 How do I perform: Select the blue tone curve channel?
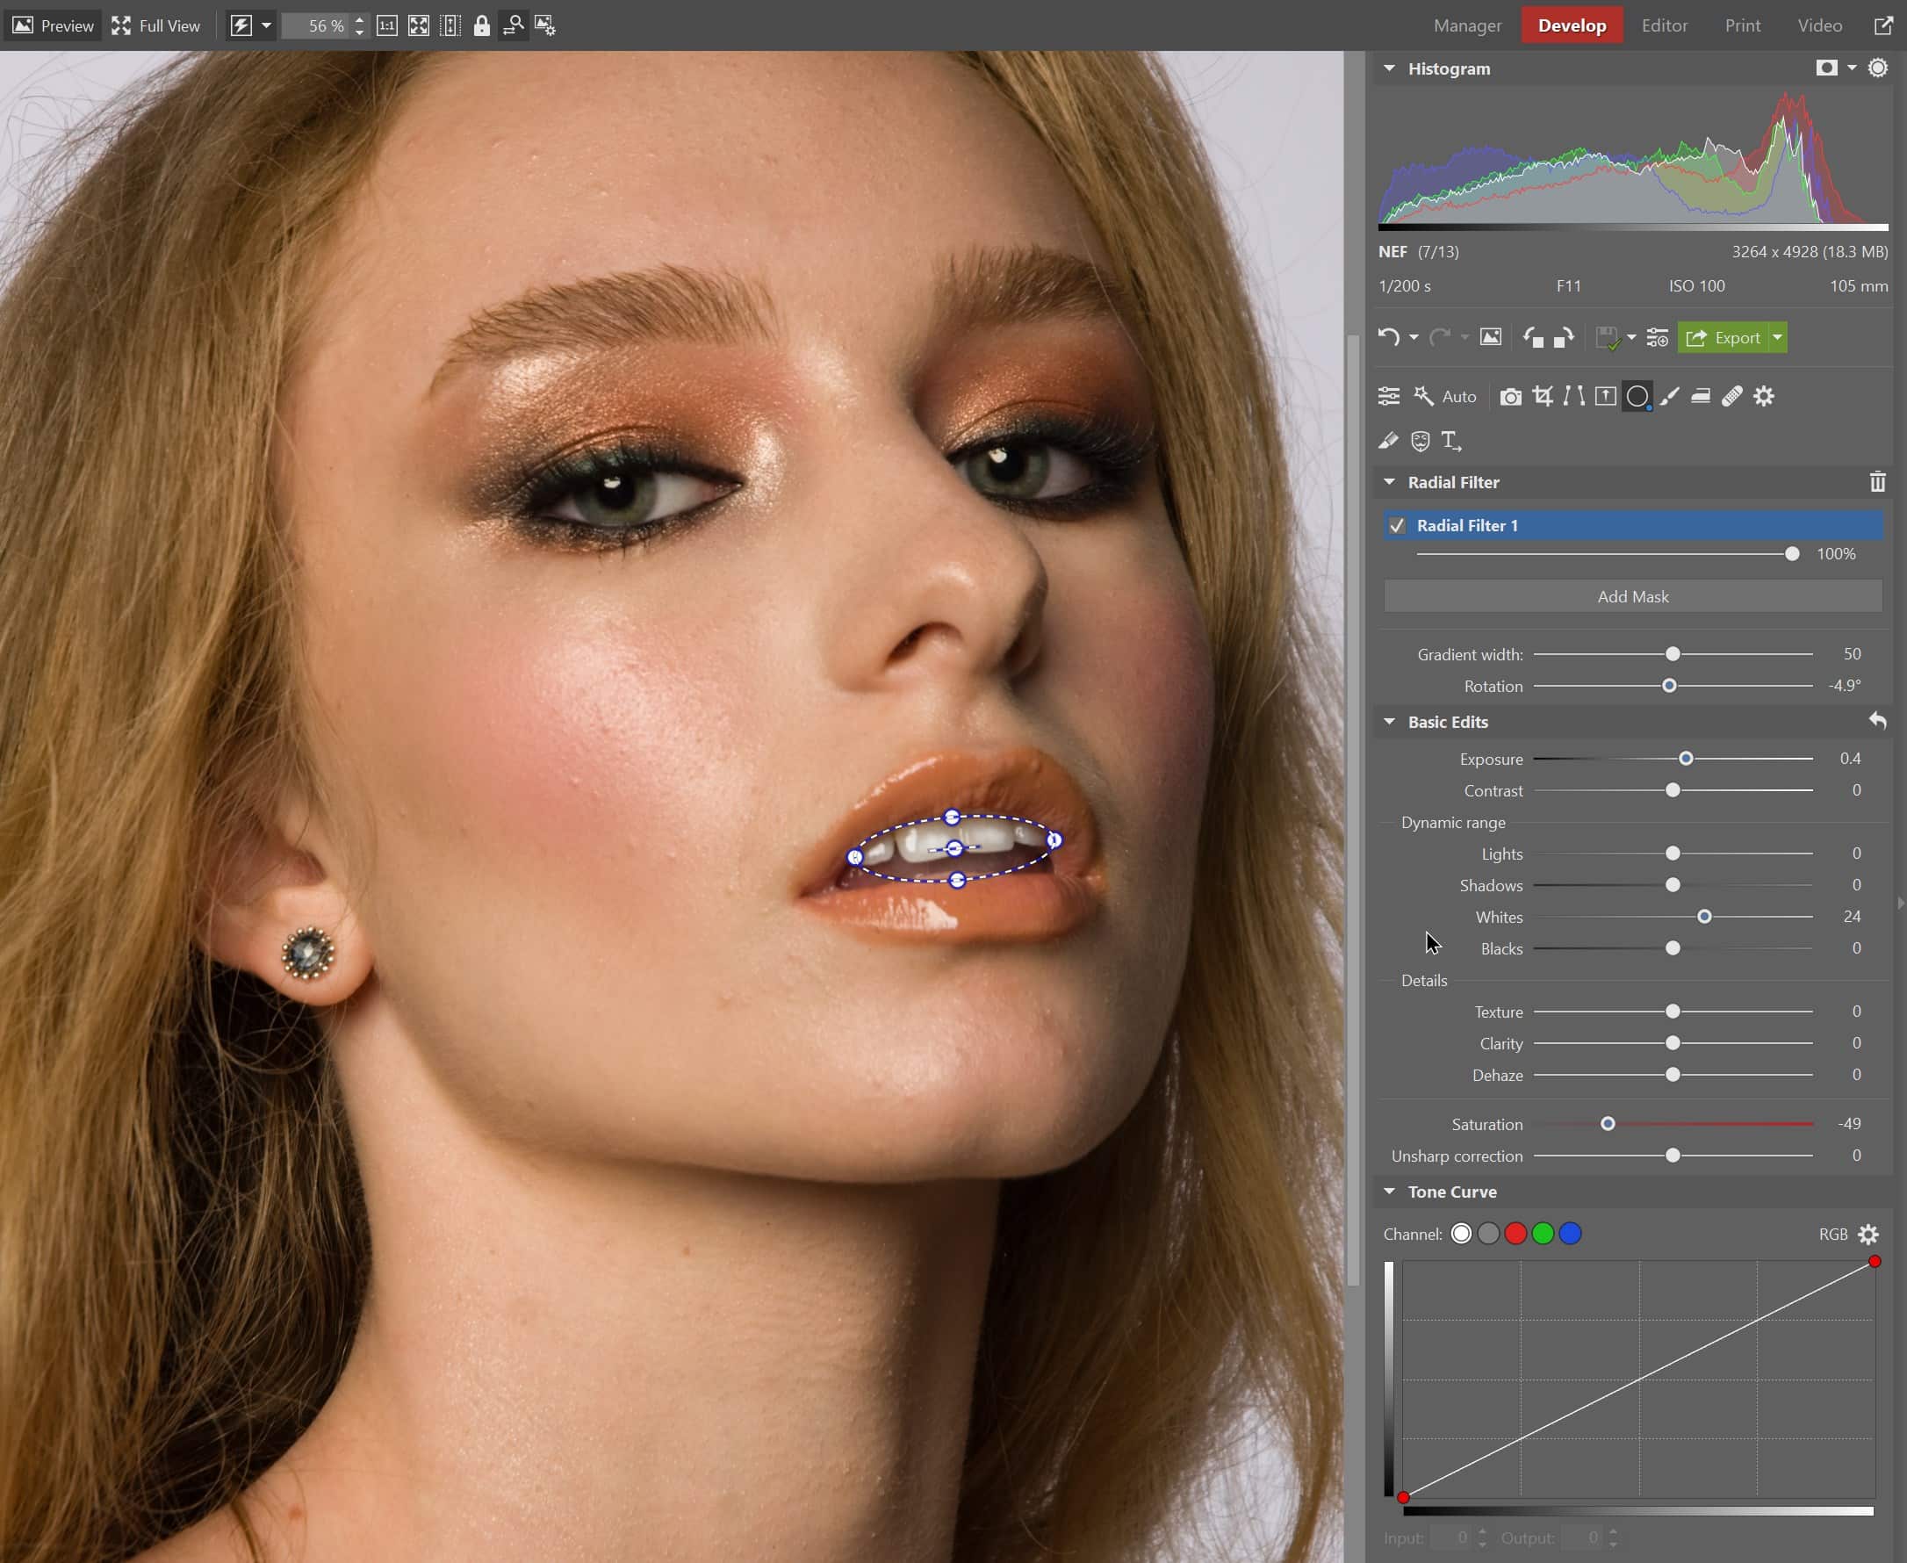coord(1569,1234)
